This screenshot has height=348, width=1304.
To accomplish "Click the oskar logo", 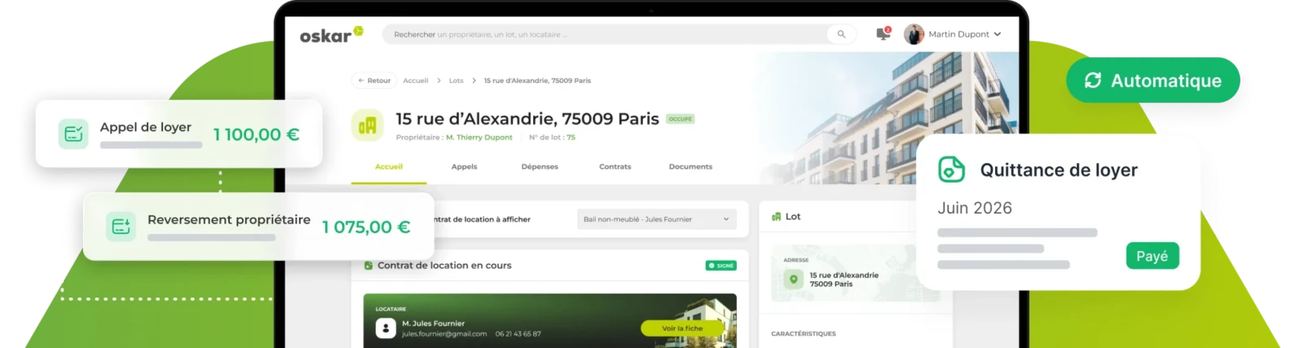I will [331, 34].
